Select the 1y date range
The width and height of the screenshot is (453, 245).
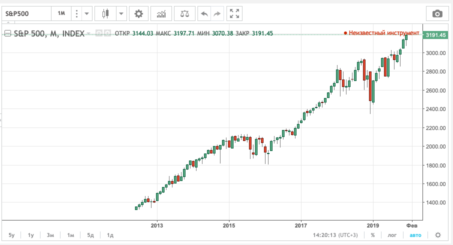(x=30, y=235)
